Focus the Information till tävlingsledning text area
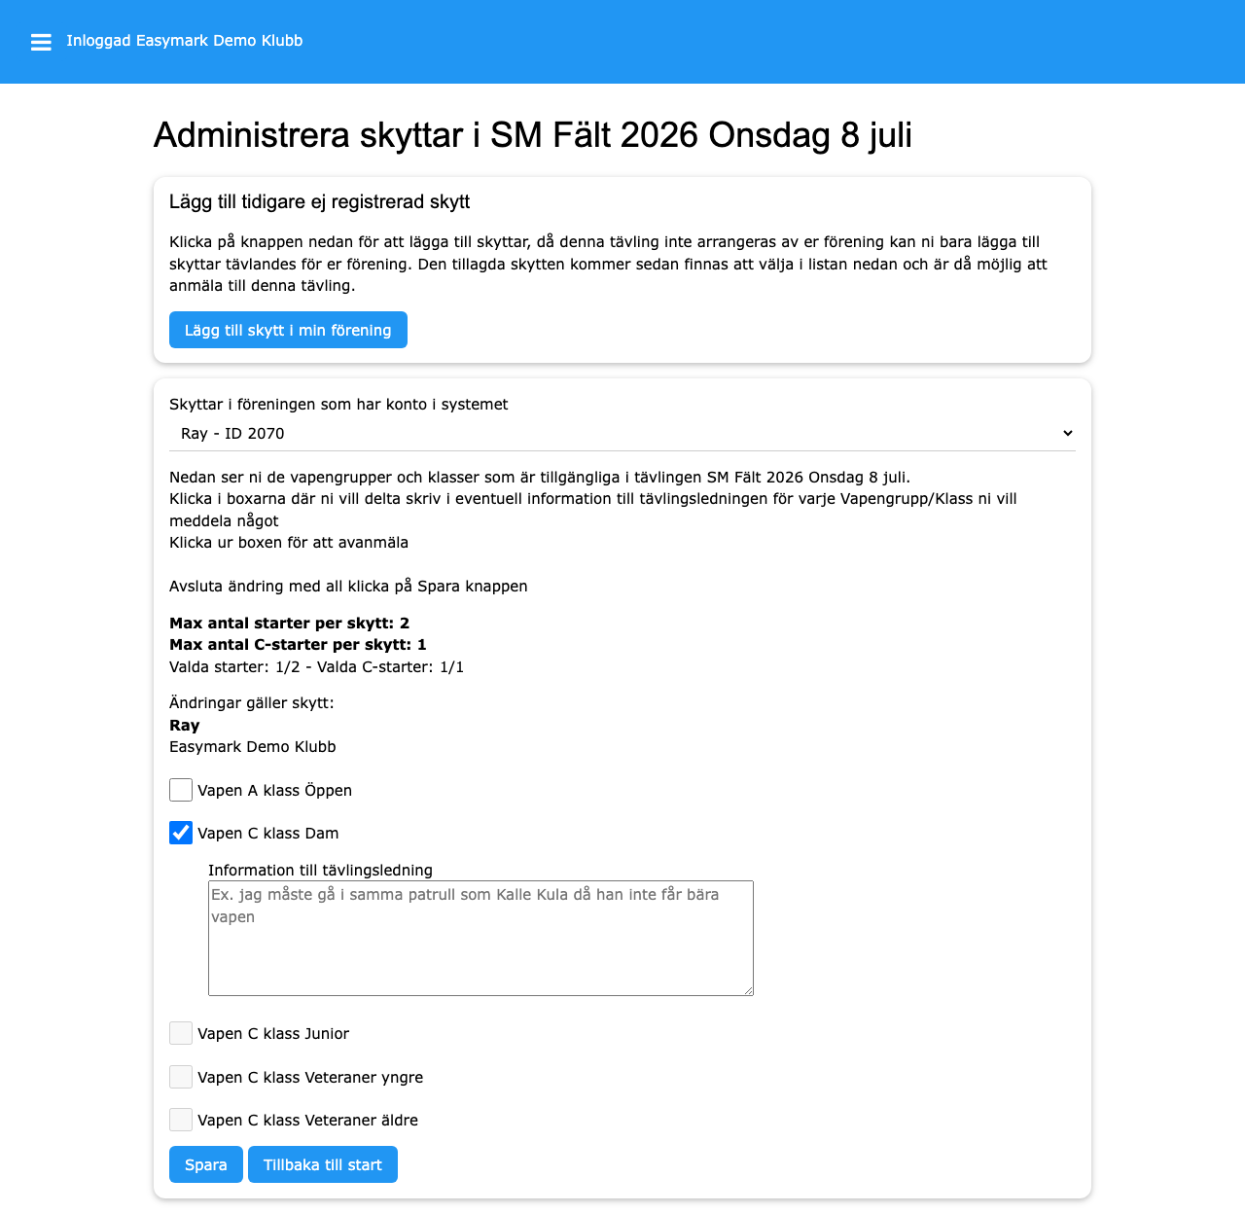The width and height of the screenshot is (1245, 1214). 480,938
